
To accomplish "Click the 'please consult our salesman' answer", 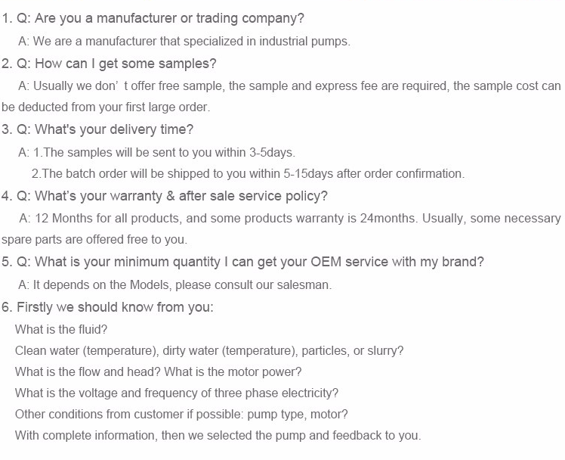I will pyautogui.click(x=174, y=284).
